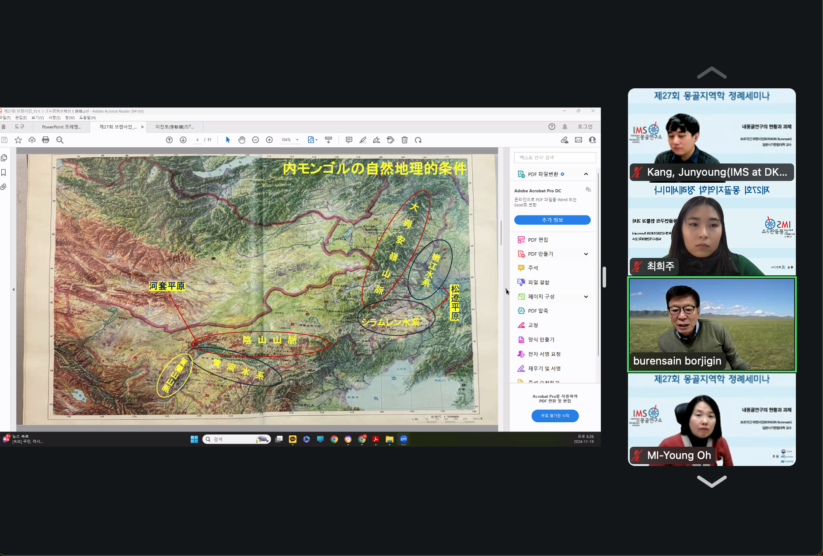Switch to the PowerPoint 프레젠 tab
Viewport: 823px width, 556px height.
62,127
